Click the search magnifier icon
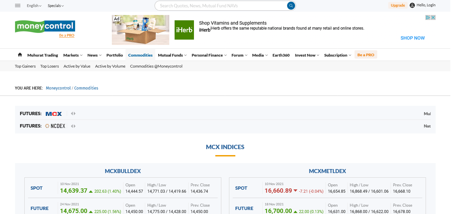Screen dimensions: 456x214 291,6
